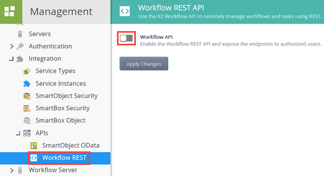The height and width of the screenshot is (176, 324).
Task: Click the Workflow API label text
Action: coord(156,37)
